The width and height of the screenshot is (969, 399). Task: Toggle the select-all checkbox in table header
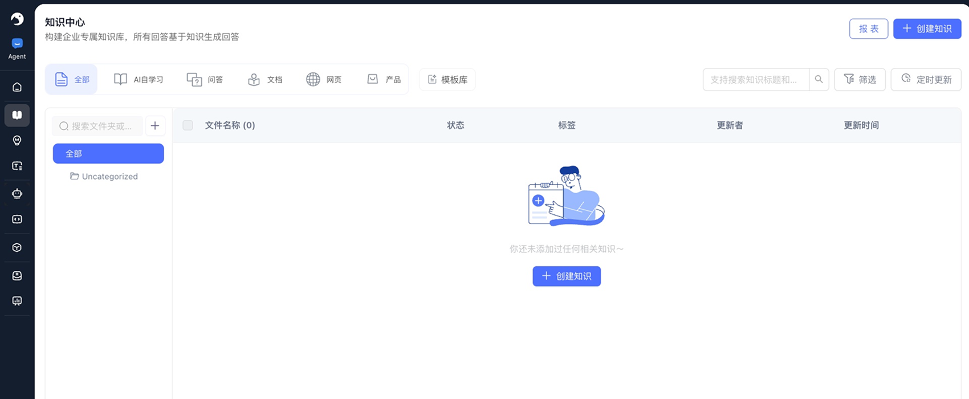pos(188,125)
